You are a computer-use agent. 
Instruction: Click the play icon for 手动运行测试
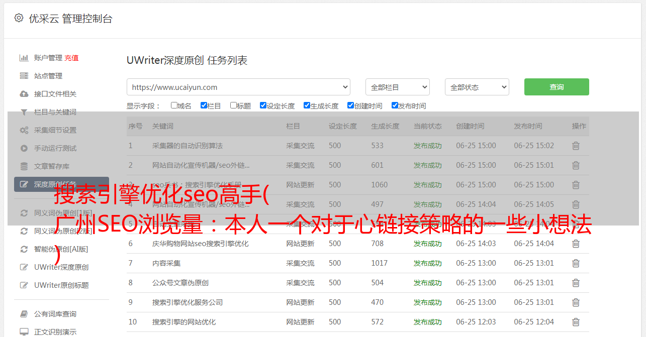pyautogui.click(x=24, y=148)
